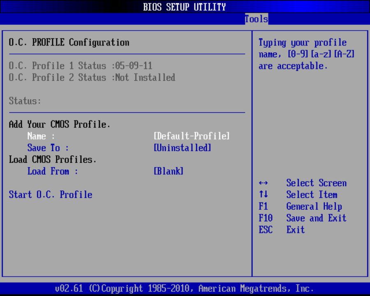Click the left-right arrow Select Screen icon
Screen dimensions: 370x296
263,183
